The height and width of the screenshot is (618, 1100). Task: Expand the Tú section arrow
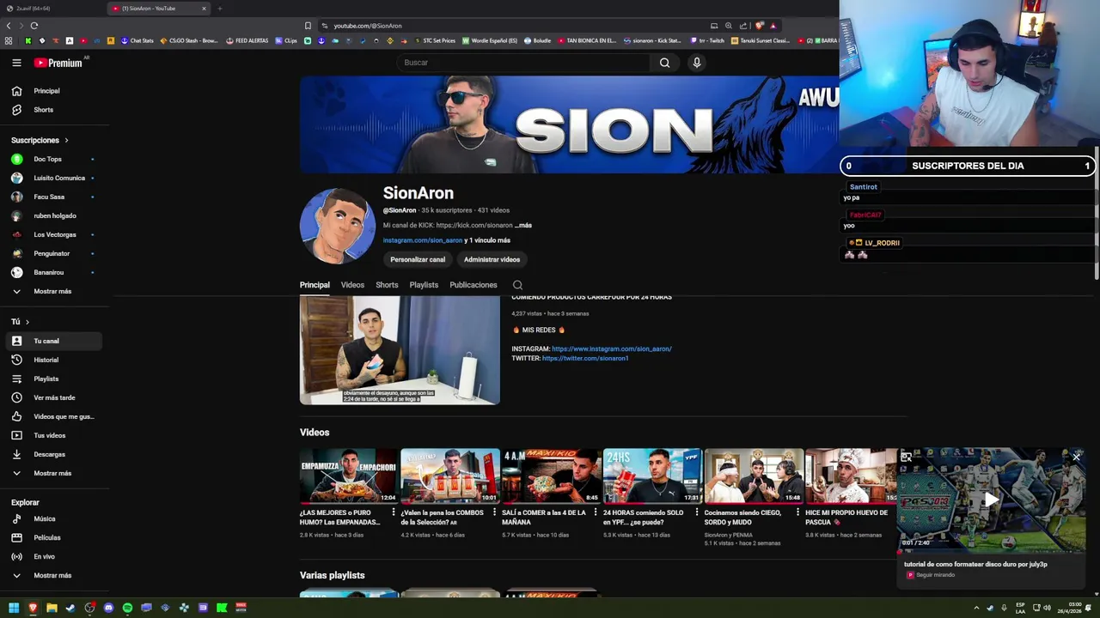pyautogui.click(x=27, y=322)
